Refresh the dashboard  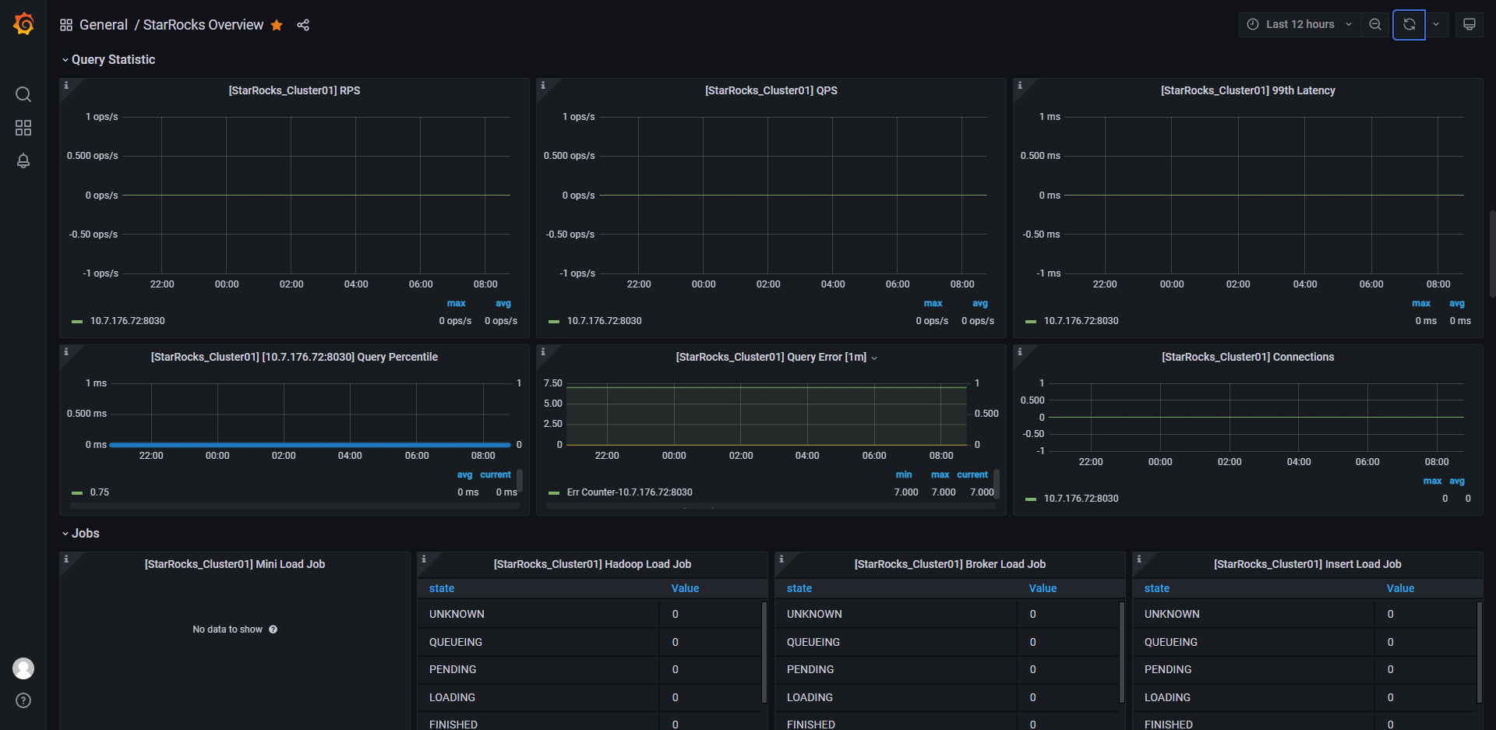(1409, 24)
